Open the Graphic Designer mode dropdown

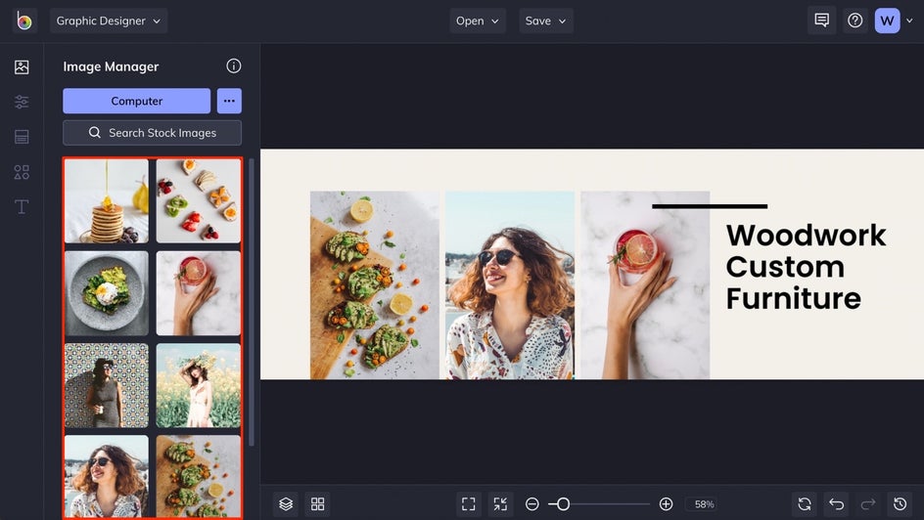click(x=109, y=21)
